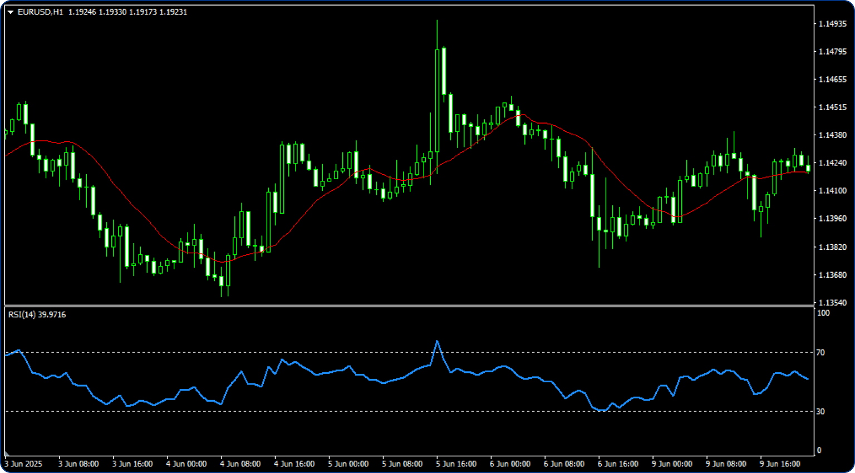This screenshot has height=473, width=855.
Task: Click the gray corner marker at chart bottom-left
Action: point(7,453)
